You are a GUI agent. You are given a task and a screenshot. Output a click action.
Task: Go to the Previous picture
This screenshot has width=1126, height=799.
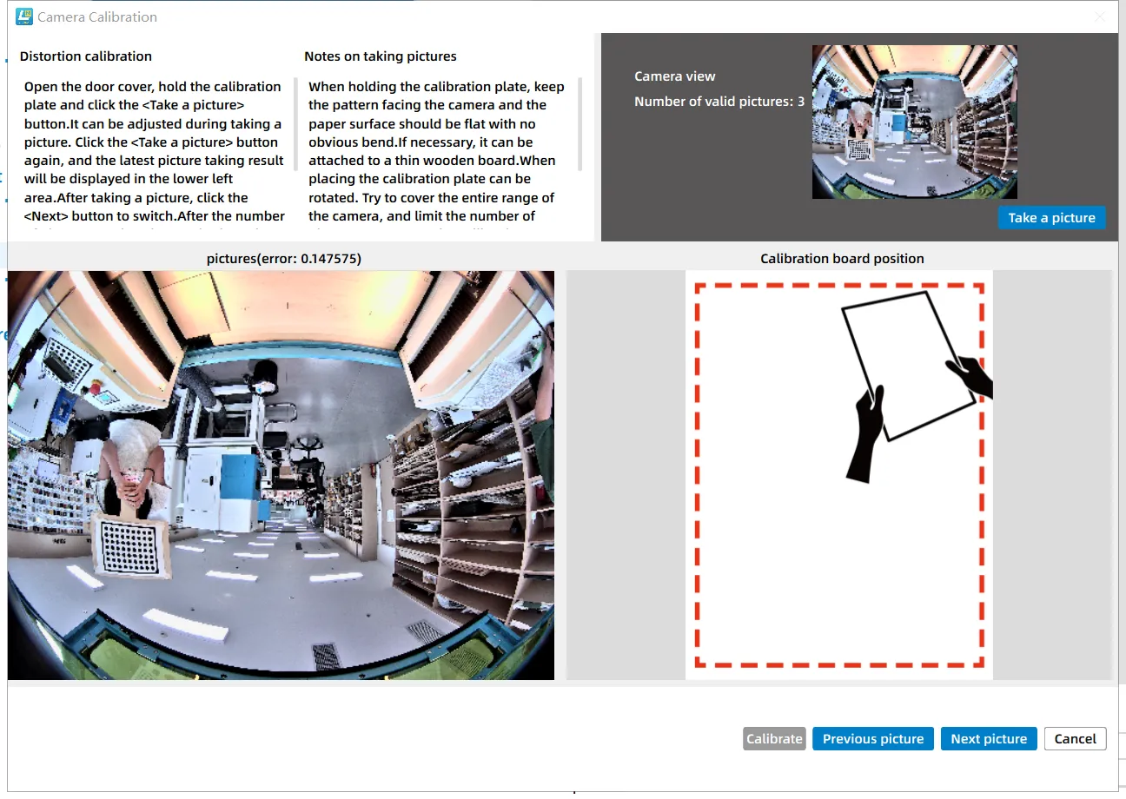[872, 739]
